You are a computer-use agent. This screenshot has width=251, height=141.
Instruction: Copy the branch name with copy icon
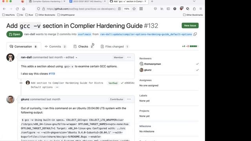pos(195,34)
